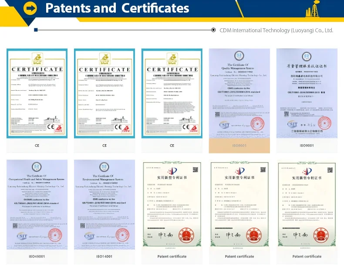Click the ISO14001 caption
The image size is (344, 269).
[x=104, y=256]
